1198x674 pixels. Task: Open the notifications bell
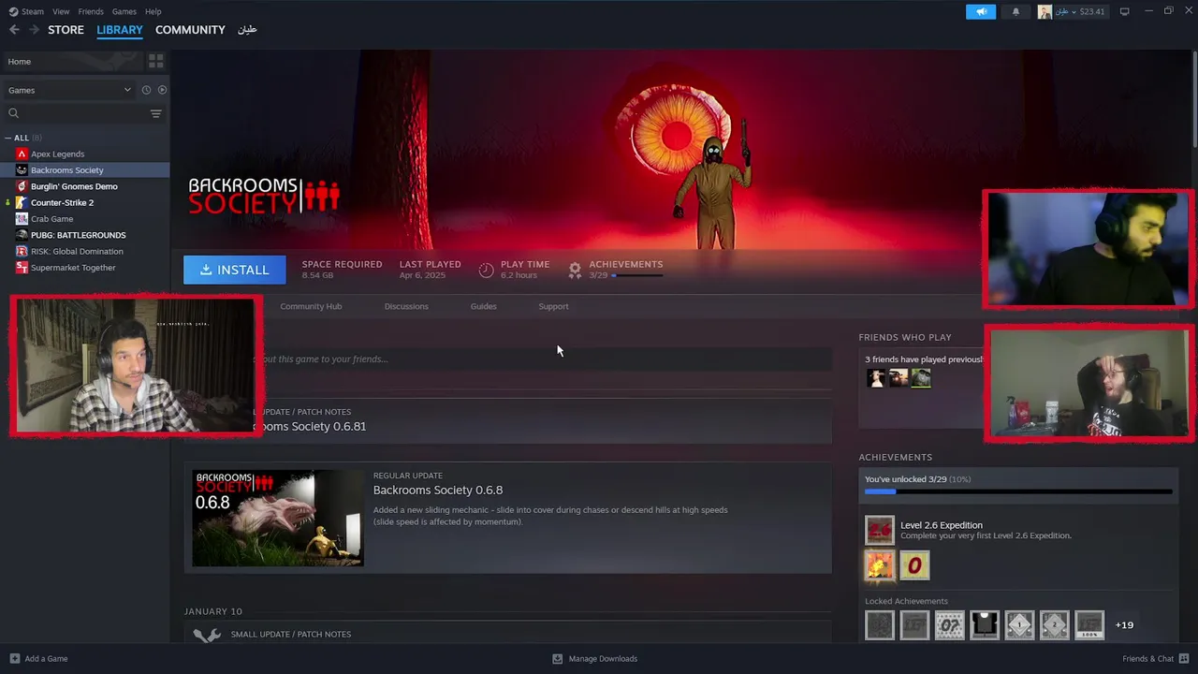[1015, 12]
